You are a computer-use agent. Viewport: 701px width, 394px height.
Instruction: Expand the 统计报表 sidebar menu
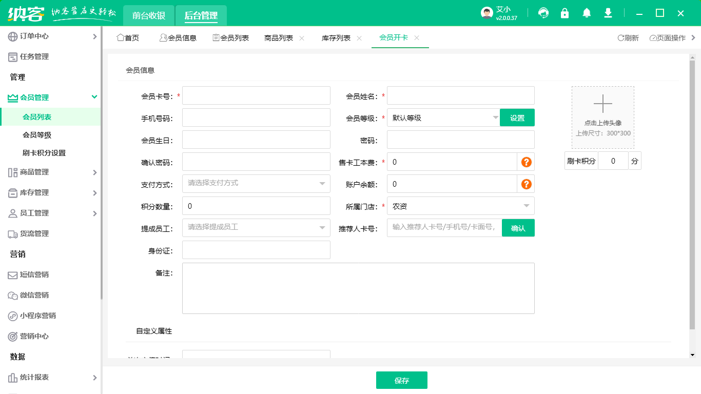click(32, 377)
